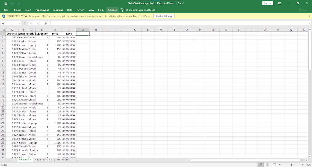The height and width of the screenshot is (167, 312).
Task: Click the zoom out minus button
Action: pos(280,165)
